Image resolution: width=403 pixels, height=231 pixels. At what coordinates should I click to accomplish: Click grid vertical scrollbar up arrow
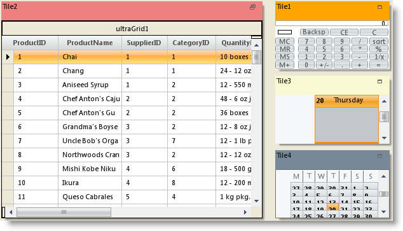(256, 45)
